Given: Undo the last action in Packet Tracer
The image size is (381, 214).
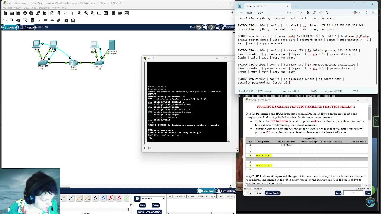Looking at the screenshot, I should click(x=65, y=13).
